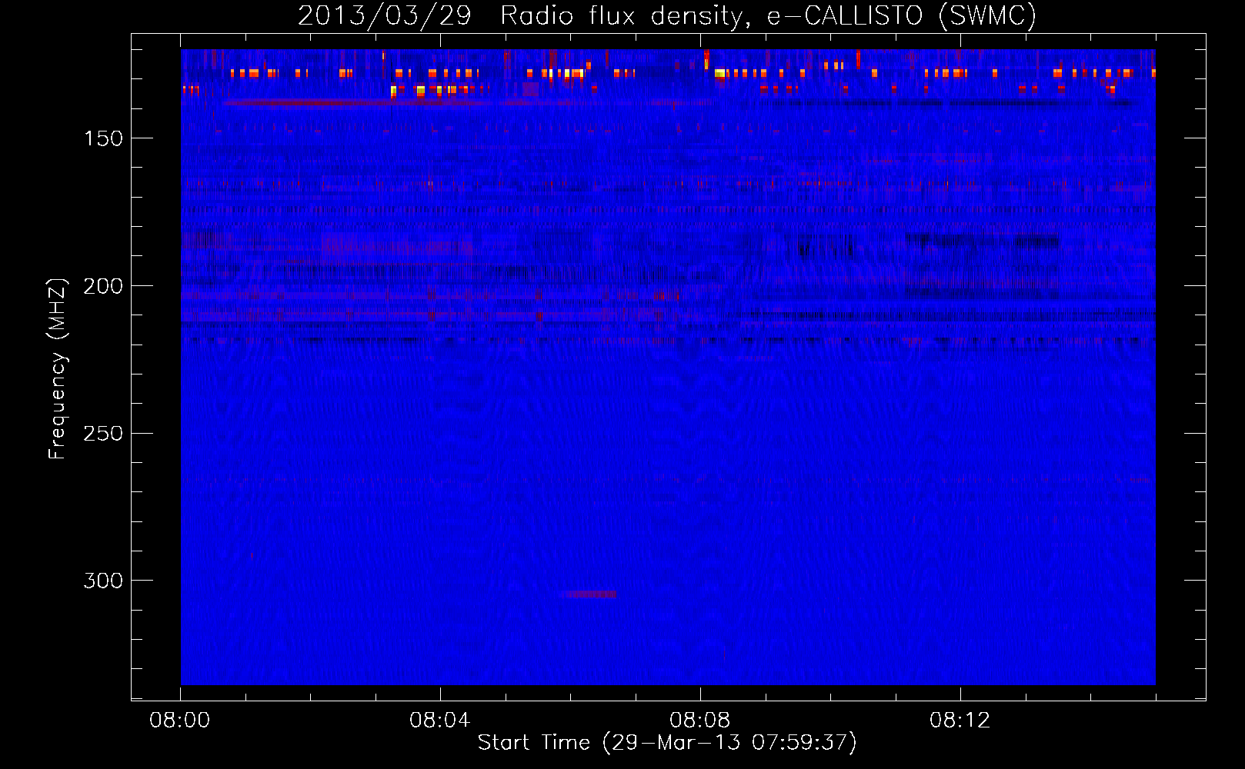The image size is (1245, 769).
Task: Select the 200 frequency tick label
Action: coord(103,286)
